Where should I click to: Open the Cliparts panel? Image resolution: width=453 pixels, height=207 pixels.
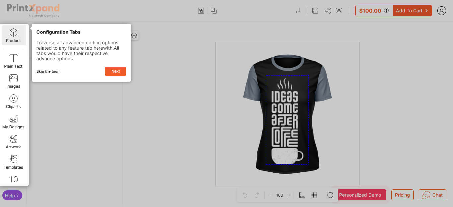(13, 101)
